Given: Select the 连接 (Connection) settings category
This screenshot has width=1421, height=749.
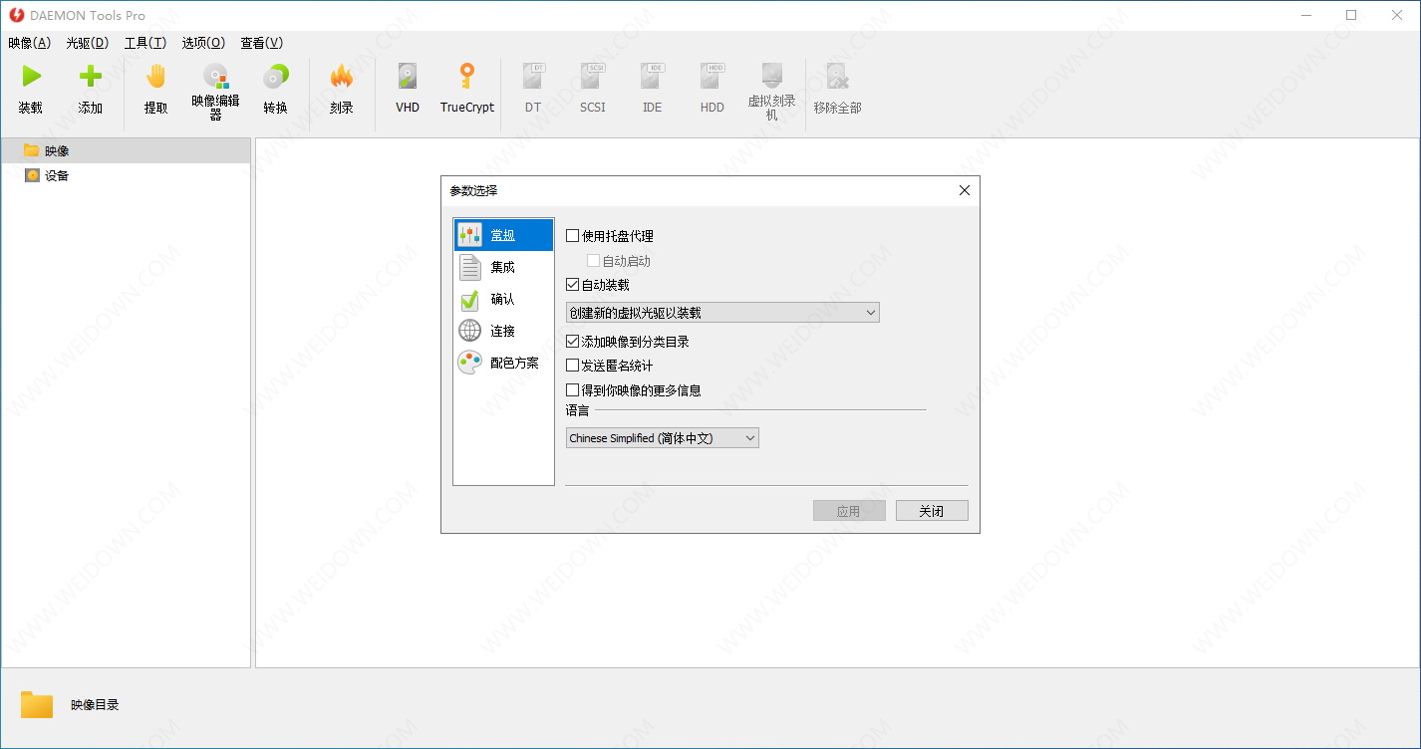Looking at the screenshot, I should (503, 331).
